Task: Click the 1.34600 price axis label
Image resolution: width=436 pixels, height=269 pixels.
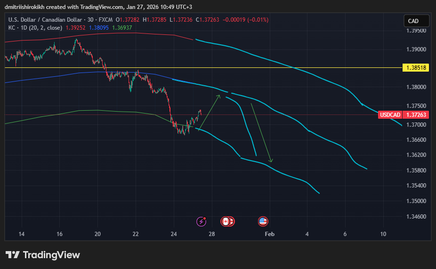Action: (x=416, y=216)
